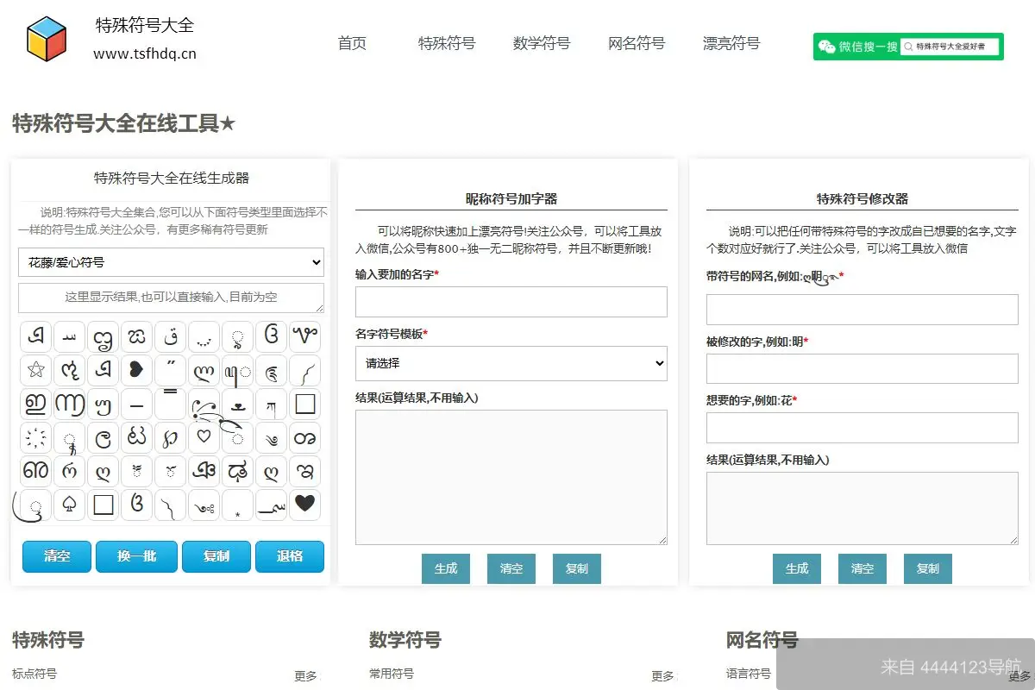The width and height of the screenshot is (1035, 690).
Task: Click the heart outline symbol
Action: [204, 438]
